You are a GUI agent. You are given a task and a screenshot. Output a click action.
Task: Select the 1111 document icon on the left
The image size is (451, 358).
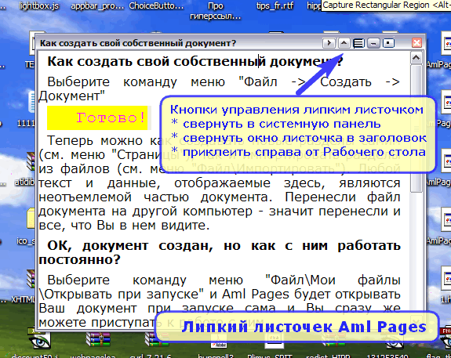31,102
